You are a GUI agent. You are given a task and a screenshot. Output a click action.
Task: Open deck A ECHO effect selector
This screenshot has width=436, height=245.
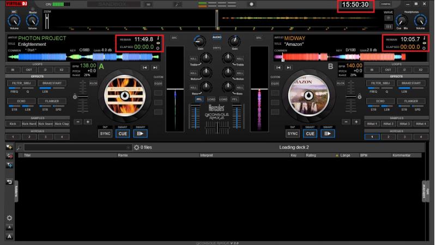point(21,101)
